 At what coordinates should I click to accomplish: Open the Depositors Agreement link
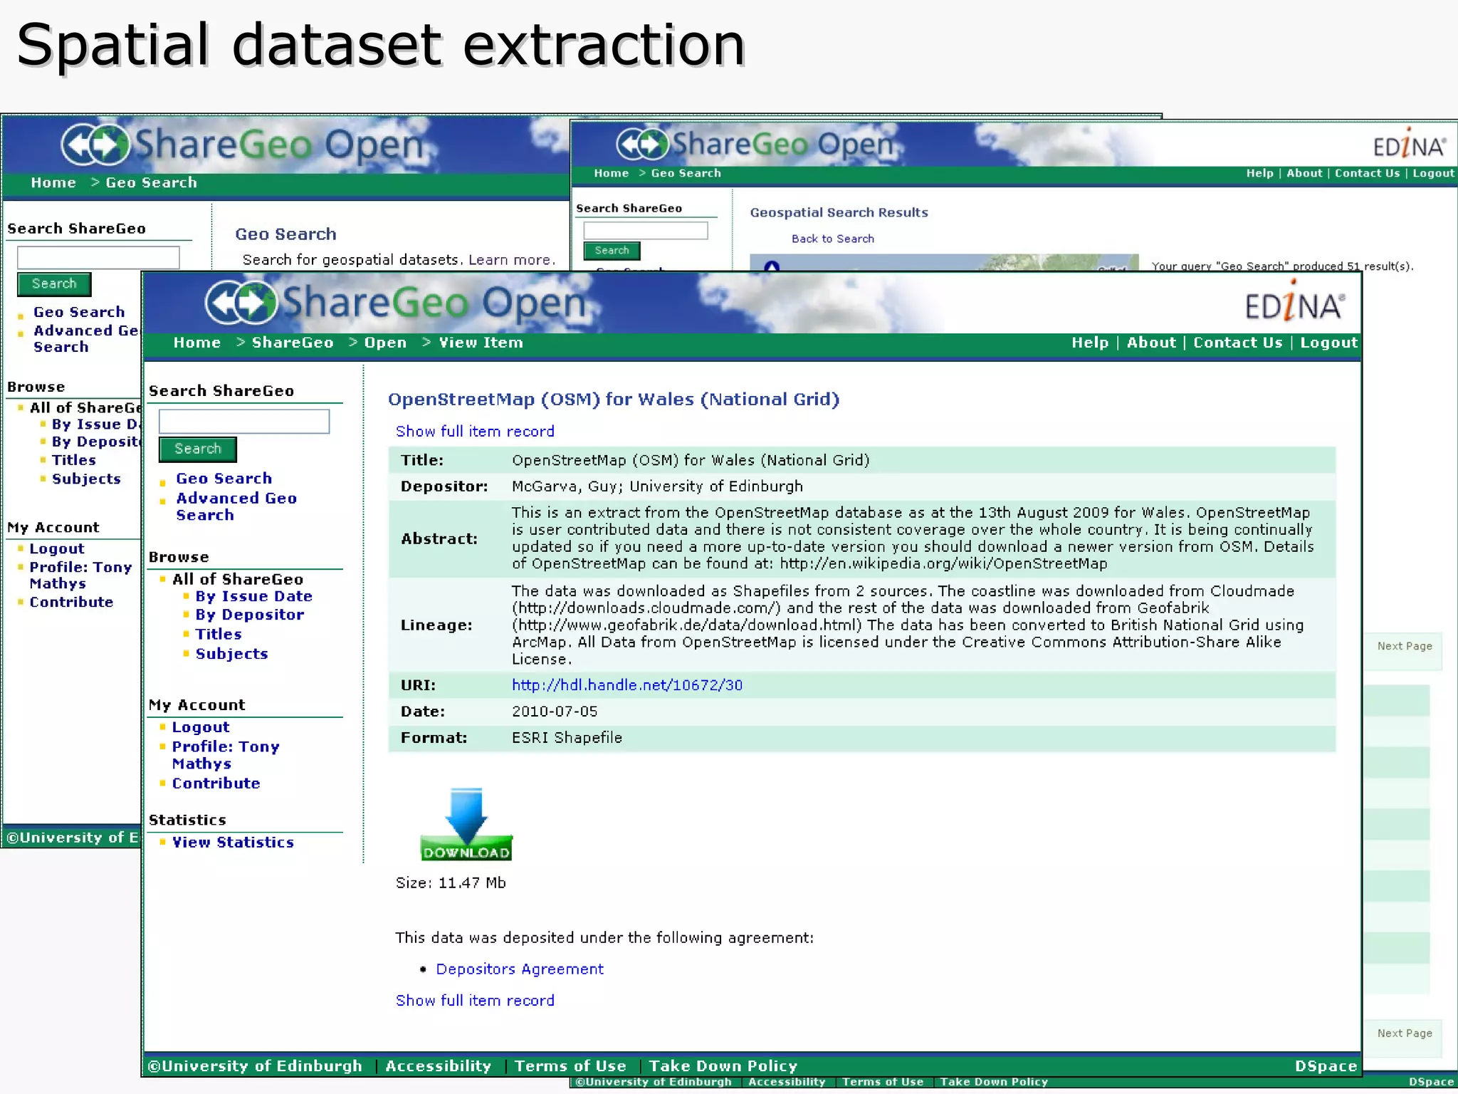pos(520,969)
